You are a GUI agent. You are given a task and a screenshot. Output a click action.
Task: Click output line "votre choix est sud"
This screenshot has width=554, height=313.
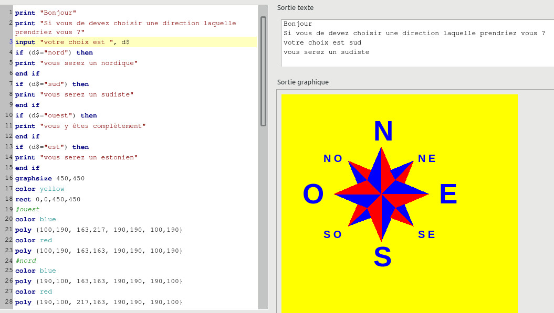322,42
